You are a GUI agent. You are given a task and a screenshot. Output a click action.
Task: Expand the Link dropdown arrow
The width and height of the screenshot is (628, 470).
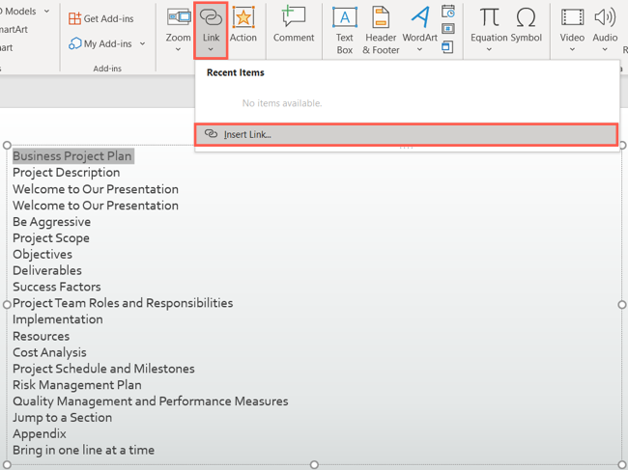[211, 49]
